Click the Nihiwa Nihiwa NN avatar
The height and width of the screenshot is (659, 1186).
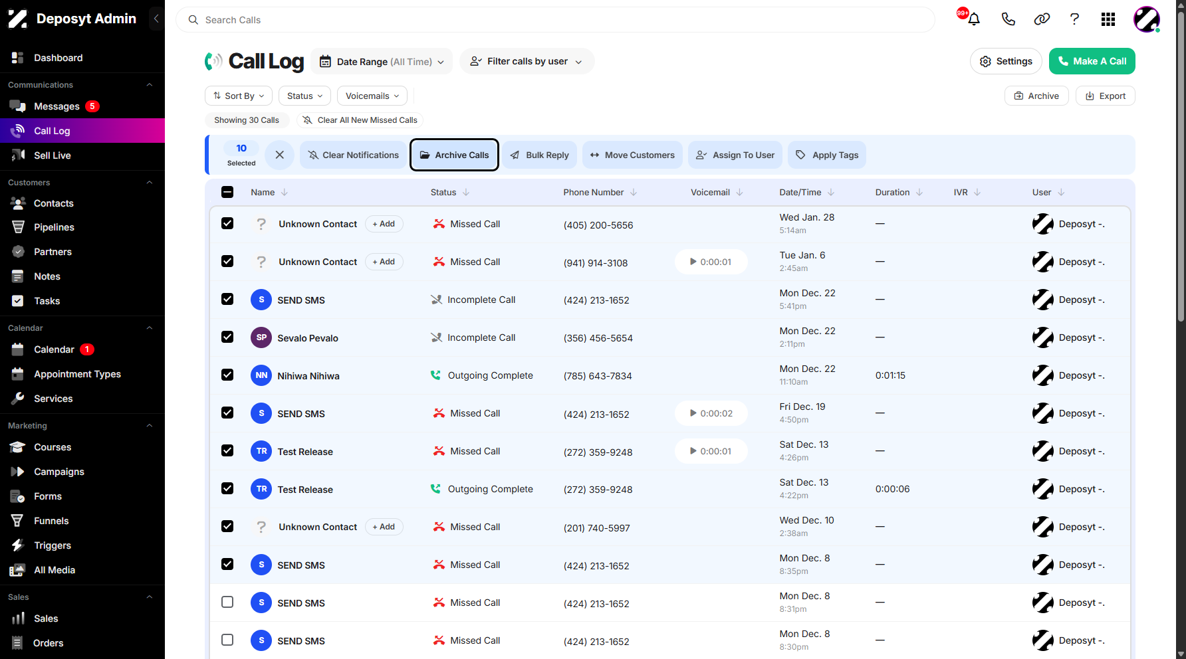(261, 375)
